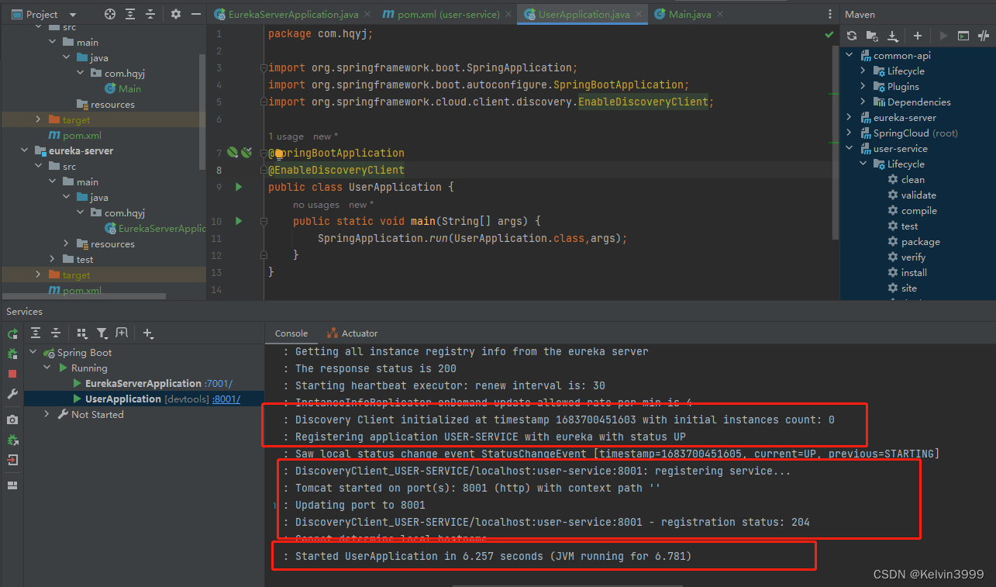Open Filter dropdown in Services toolbar
Image resolution: width=996 pixels, height=587 pixels.
(102, 333)
